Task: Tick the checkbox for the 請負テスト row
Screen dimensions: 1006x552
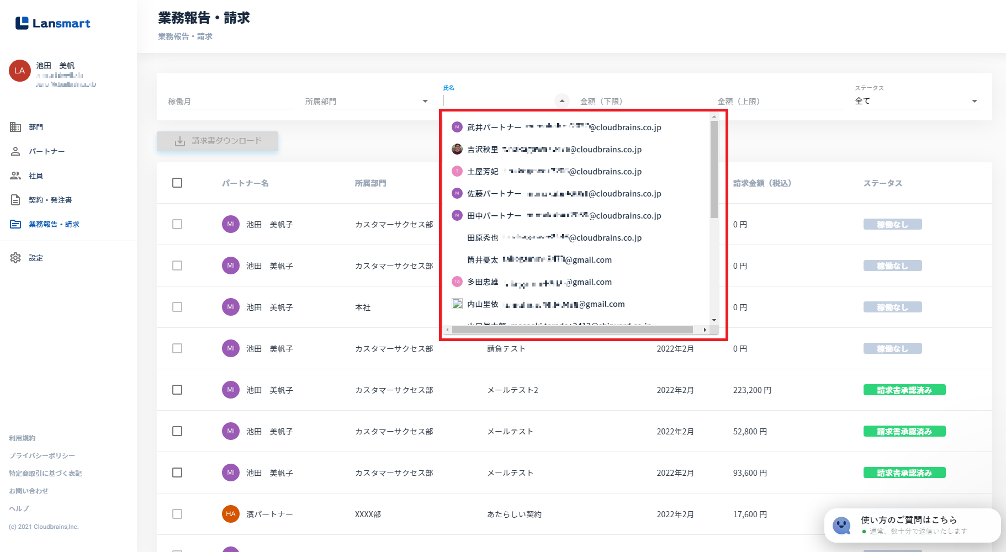Action: (177, 348)
